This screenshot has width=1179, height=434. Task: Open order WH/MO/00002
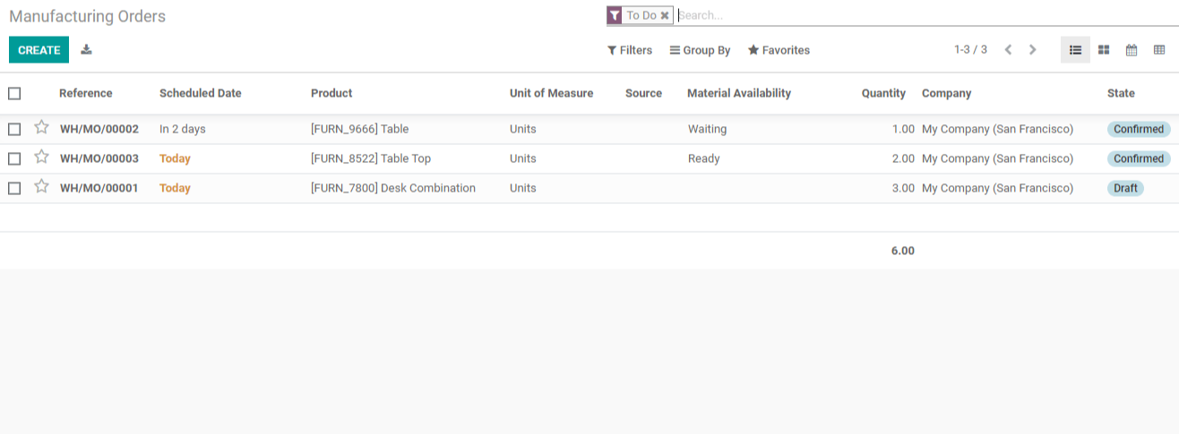point(99,129)
